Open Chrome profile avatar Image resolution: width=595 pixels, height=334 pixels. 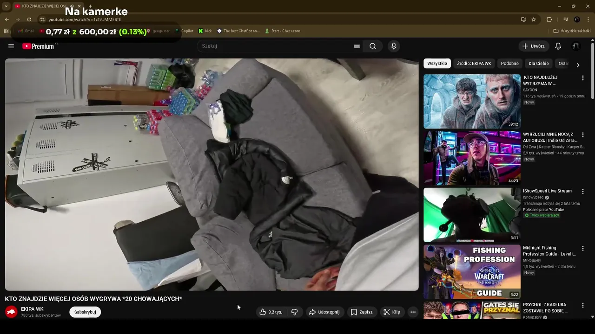click(x=577, y=19)
